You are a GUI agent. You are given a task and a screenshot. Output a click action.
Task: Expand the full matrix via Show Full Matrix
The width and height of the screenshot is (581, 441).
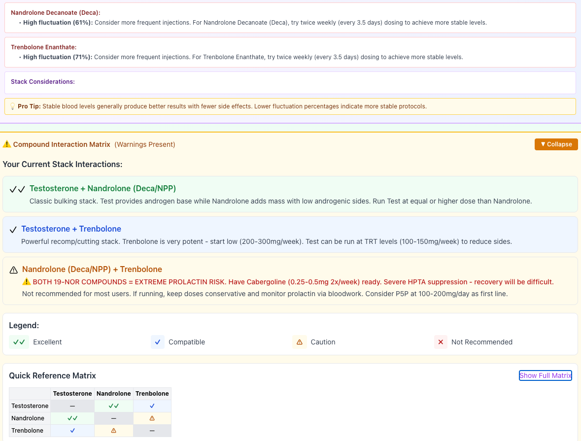545,375
